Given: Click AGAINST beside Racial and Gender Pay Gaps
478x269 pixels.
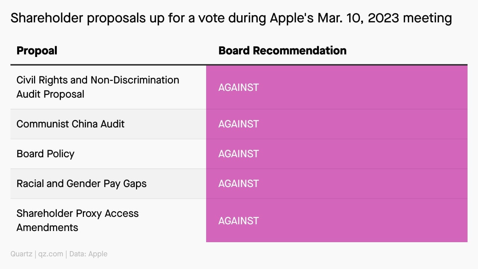Looking at the screenshot, I should click(239, 184).
